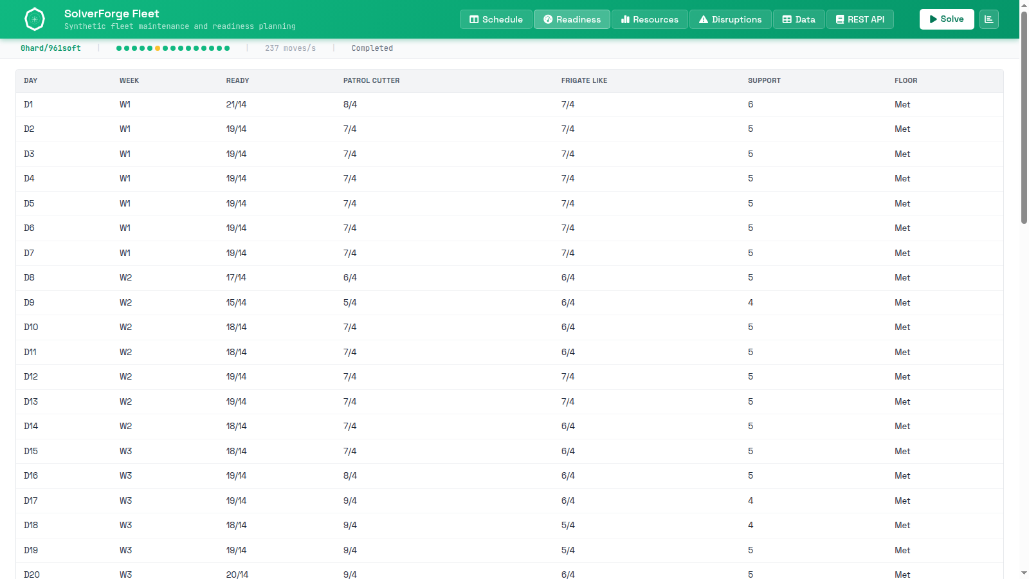The width and height of the screenshot is (1029, 579).
Task: Click the Met floor status in row D13
Action: pos(902,401)
